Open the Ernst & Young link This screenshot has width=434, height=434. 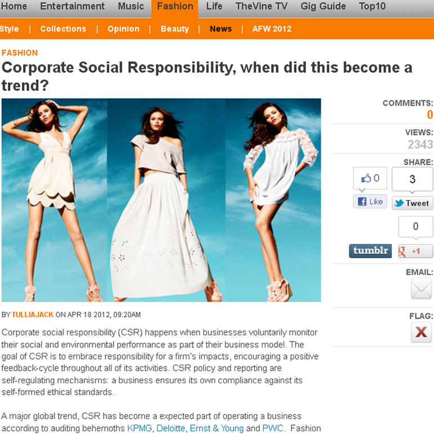point(216,428)
